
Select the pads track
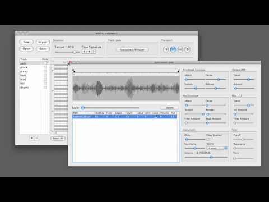tap(30, 63)
